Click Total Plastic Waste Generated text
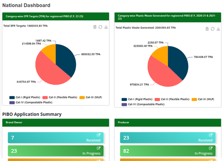Viewport: 223px width, 161px height. [146, 28]
